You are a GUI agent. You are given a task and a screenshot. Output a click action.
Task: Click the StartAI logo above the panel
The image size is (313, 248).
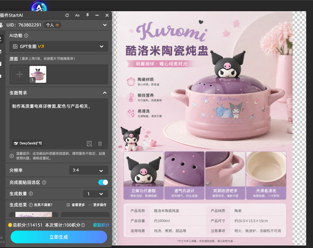39,7
